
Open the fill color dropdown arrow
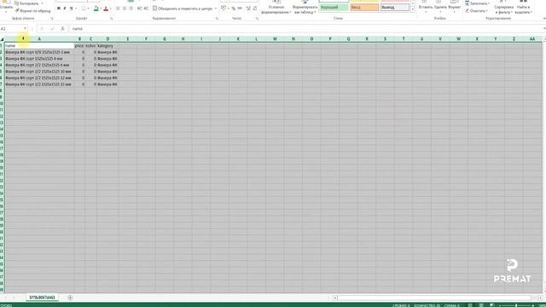101,9
